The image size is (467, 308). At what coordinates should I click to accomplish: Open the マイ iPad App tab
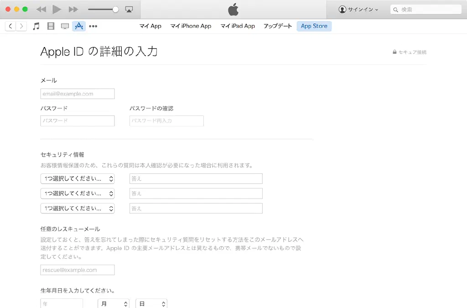[238, 26]
